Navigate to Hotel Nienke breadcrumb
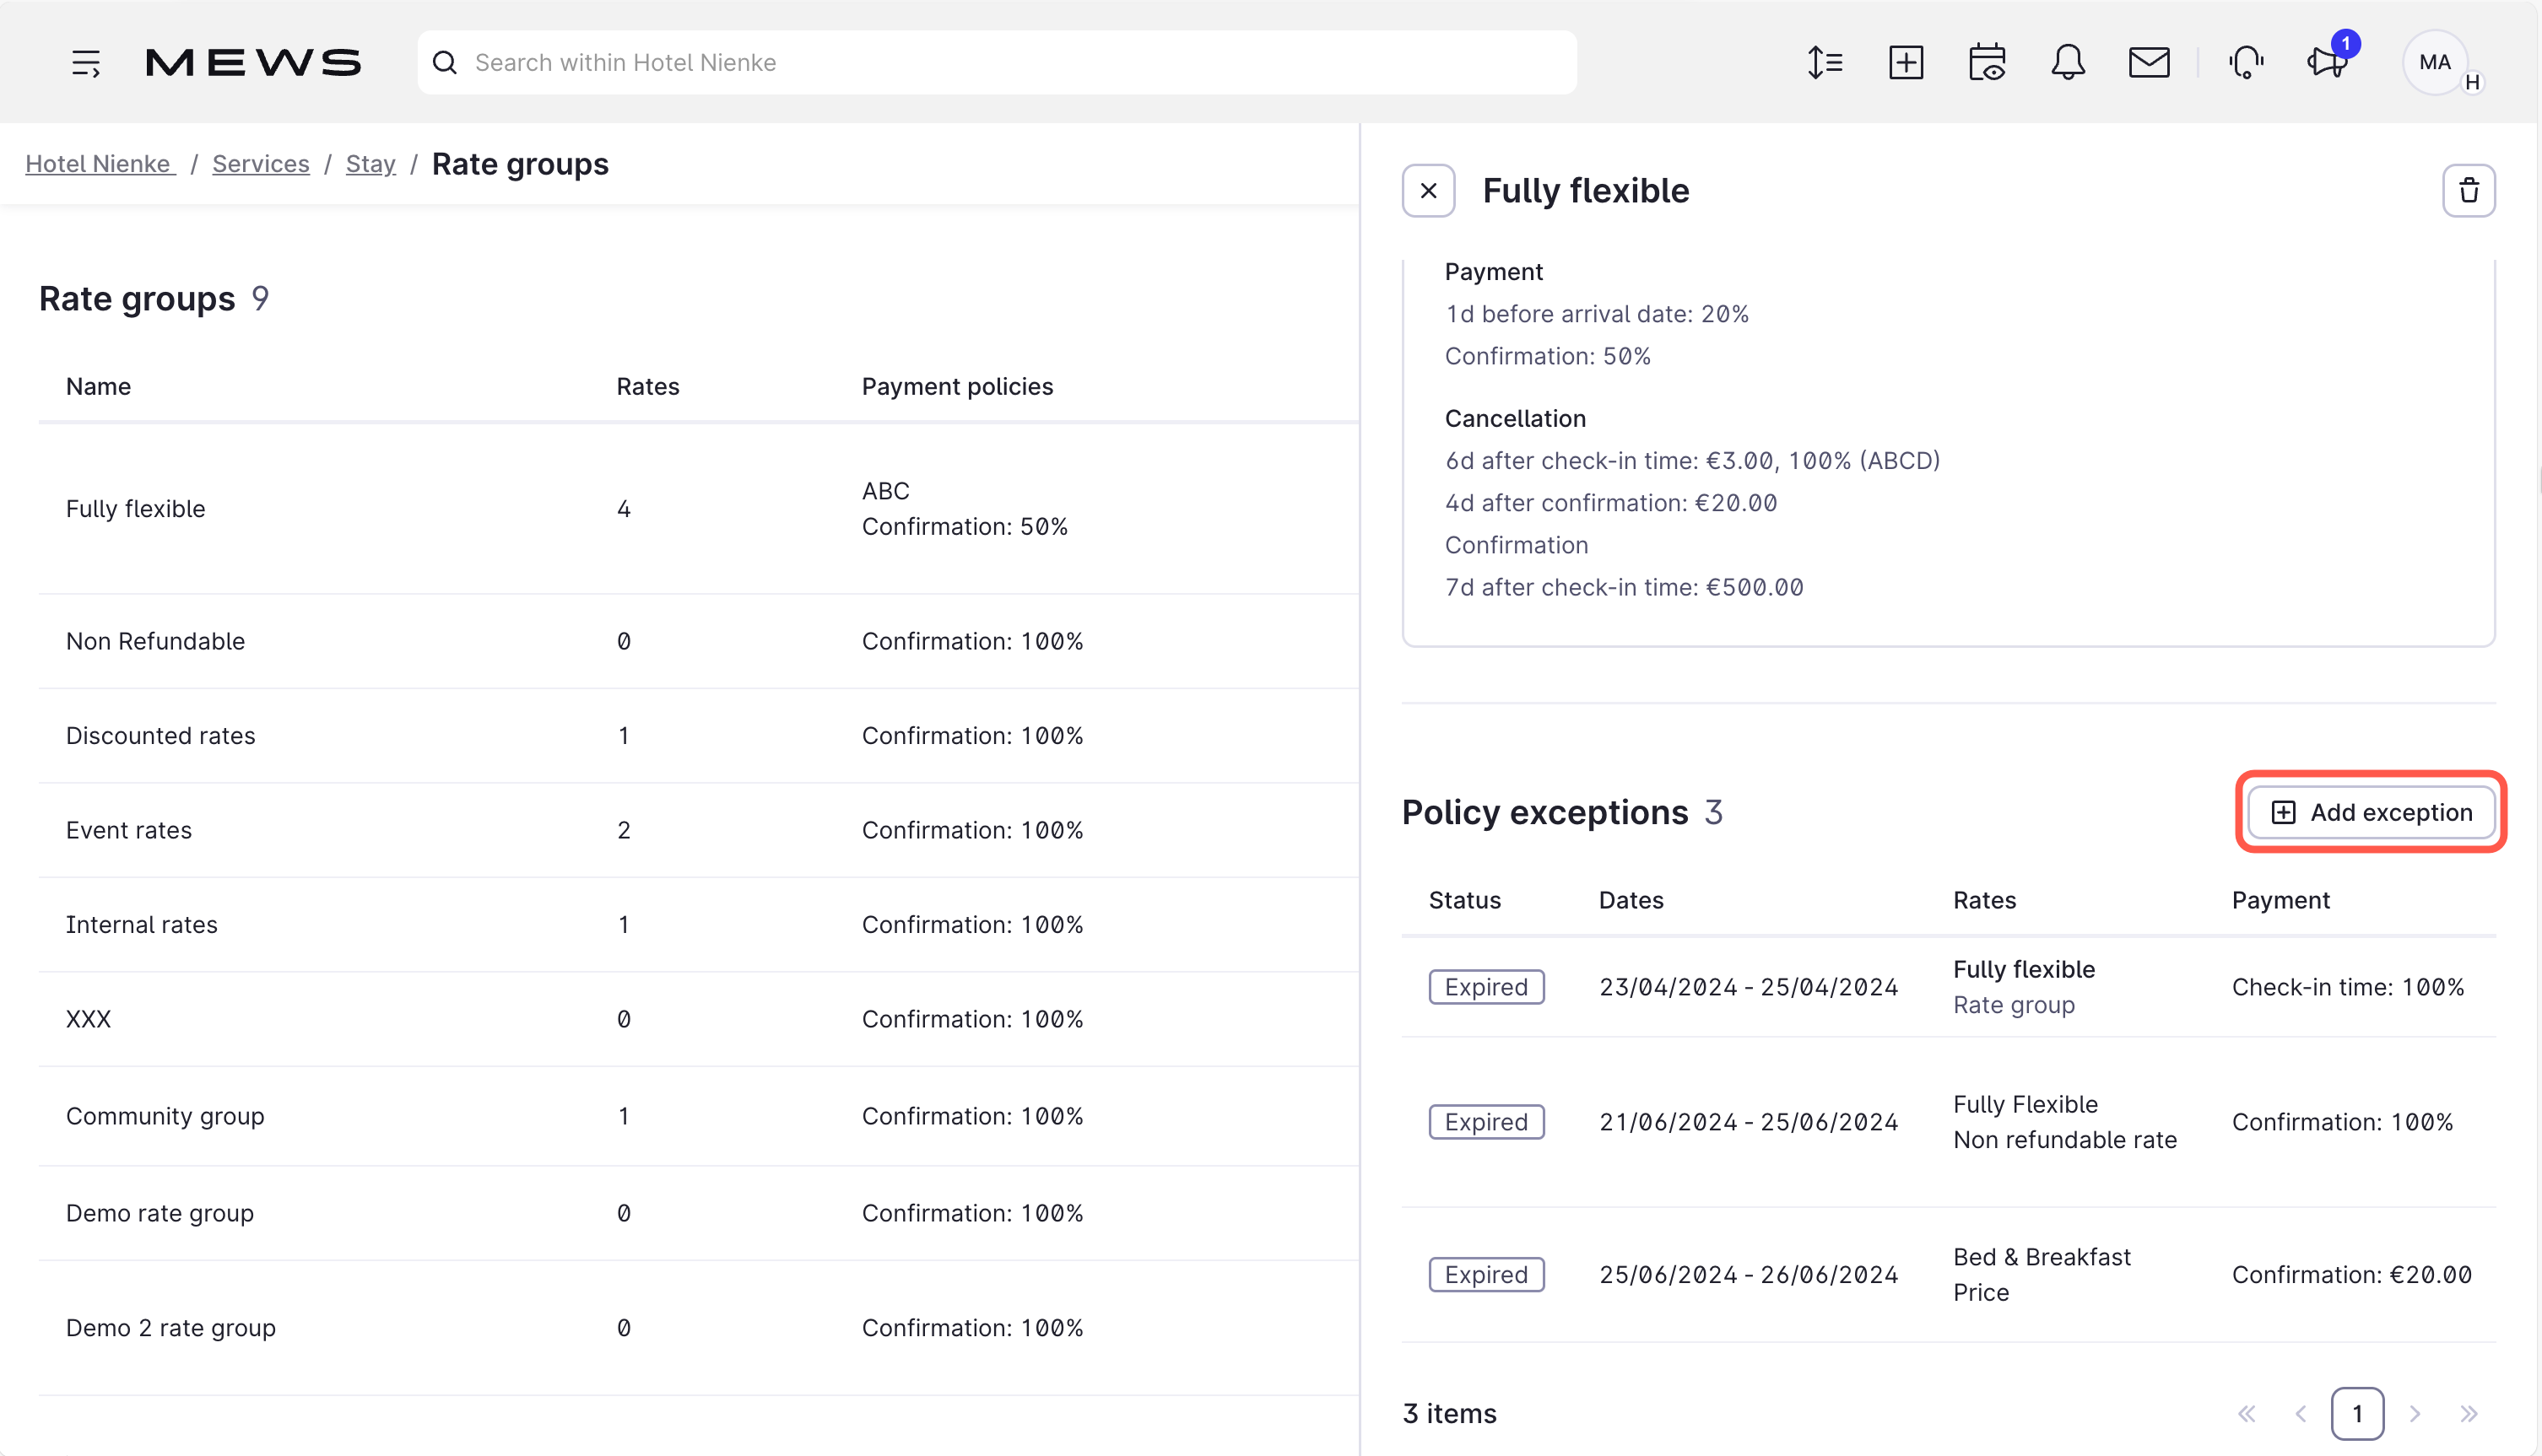This screenshot has width=2542, height=1456. (99, 164)
